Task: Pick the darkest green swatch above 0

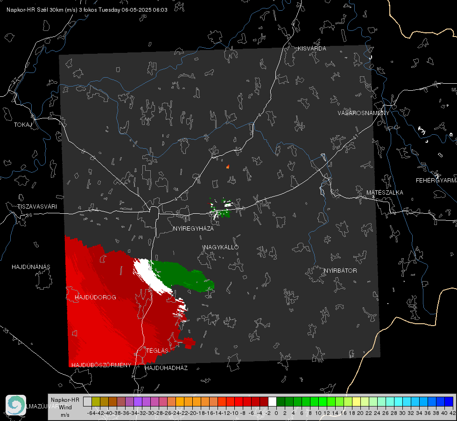Action: pos(281,402)
